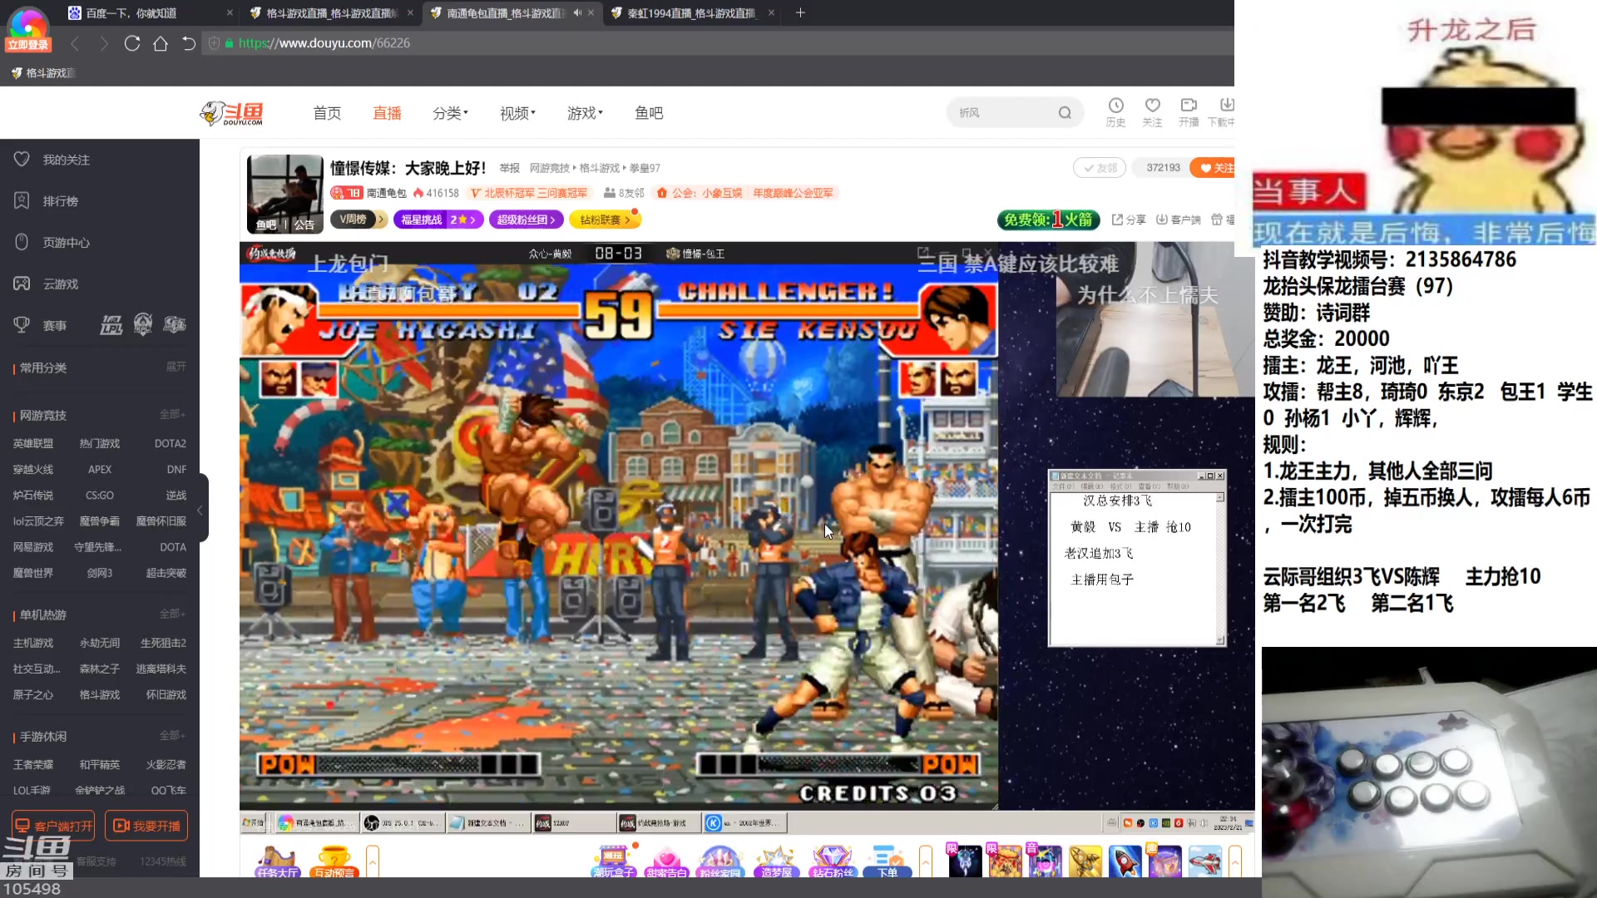Click the undo/restore closed tab icon
This screenshot has height=898, width=1597.
189,43
